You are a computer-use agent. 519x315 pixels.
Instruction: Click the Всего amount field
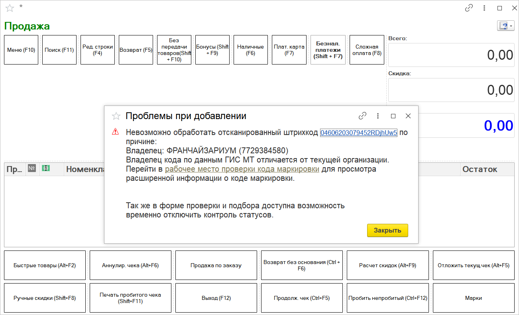click(x=451, y=55)
